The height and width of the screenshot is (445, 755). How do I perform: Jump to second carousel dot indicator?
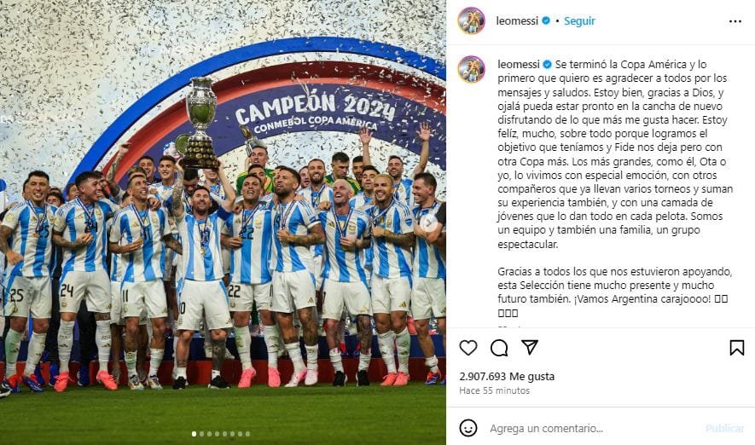pyautogui.click(x=201, y=434)
